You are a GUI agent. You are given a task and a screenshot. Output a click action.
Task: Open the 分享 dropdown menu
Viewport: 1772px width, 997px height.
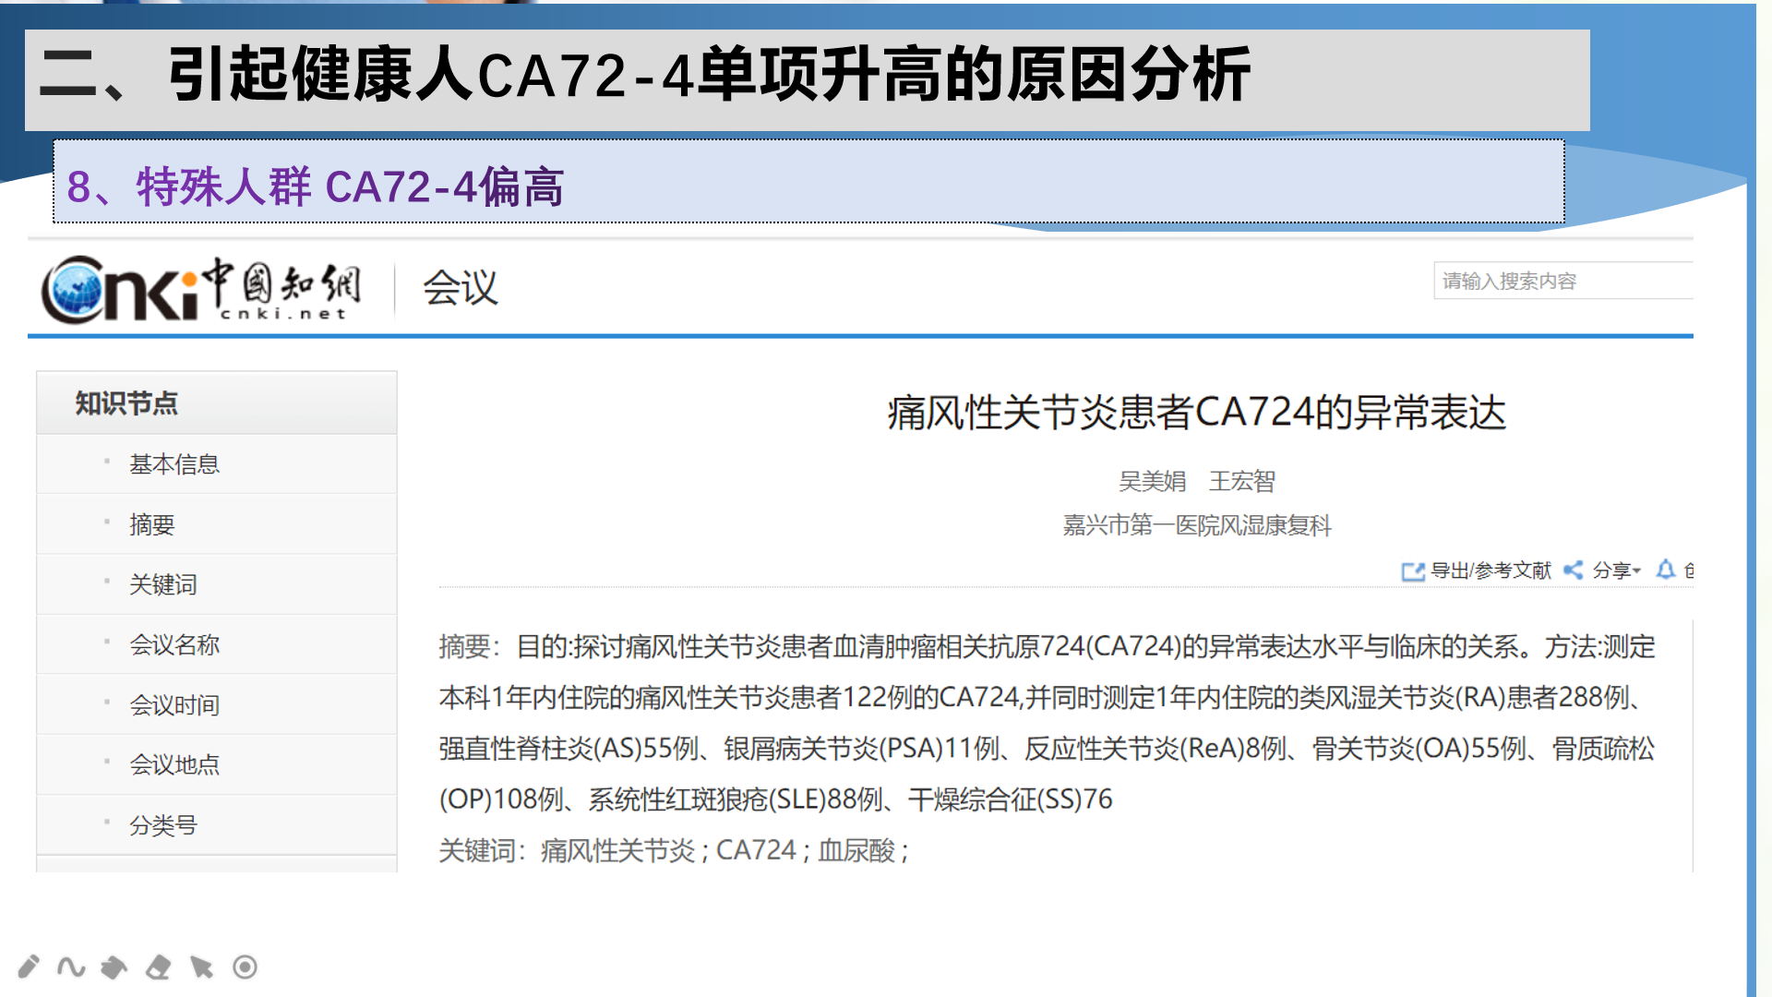click(1613, 571)
